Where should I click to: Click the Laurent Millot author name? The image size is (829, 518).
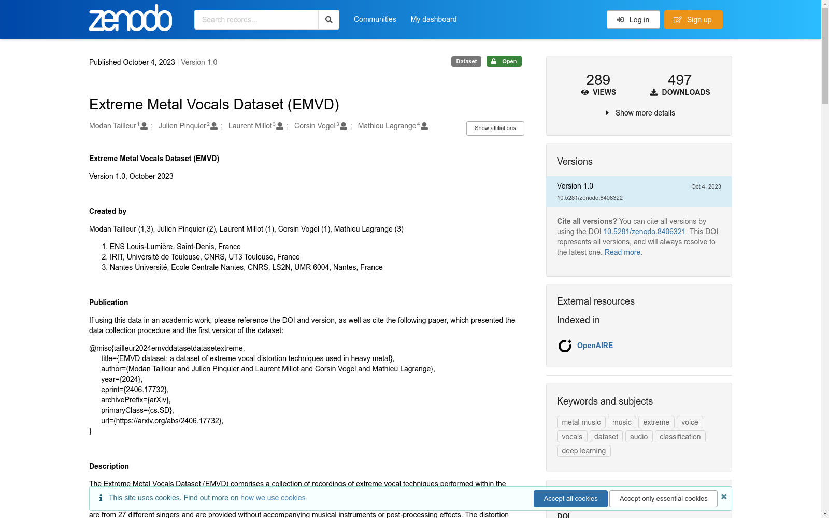[250, 126]
